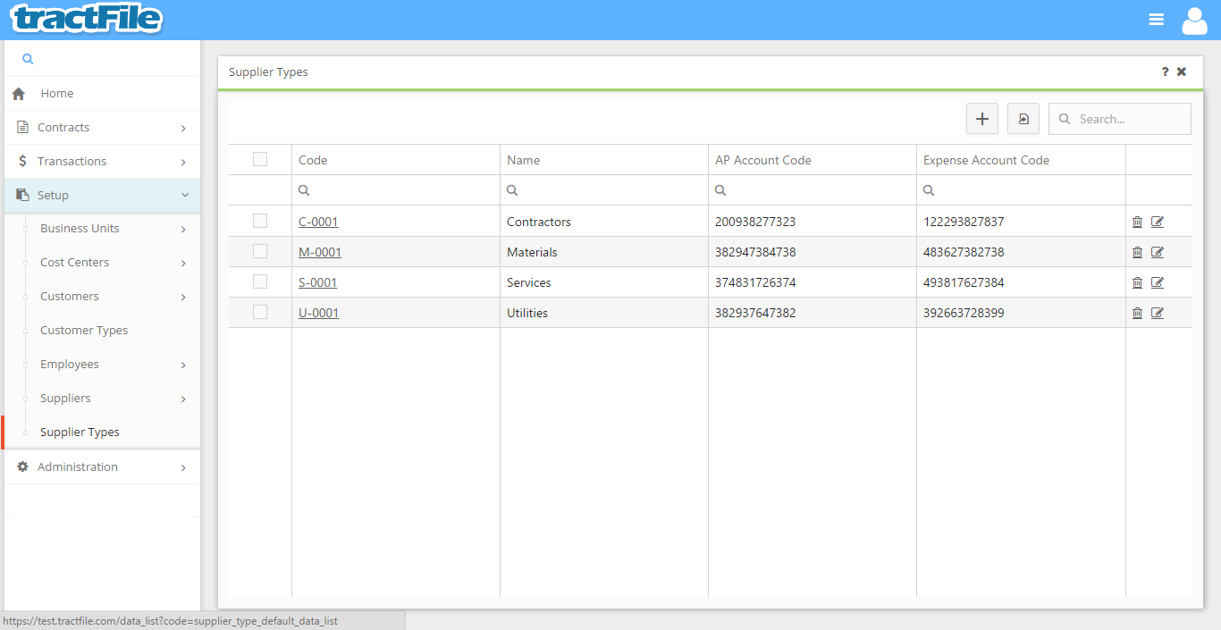Viewport: 1221px width, 630px height.
Task: Edit the Services row using pencil icon
Action: click(1158, 283)
